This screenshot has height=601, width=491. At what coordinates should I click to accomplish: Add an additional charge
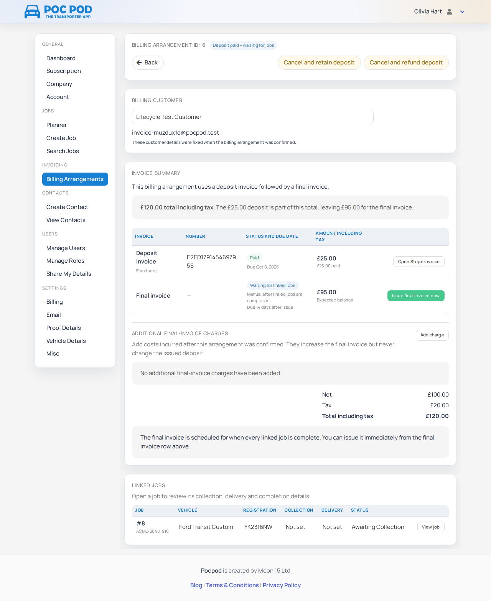432,335
